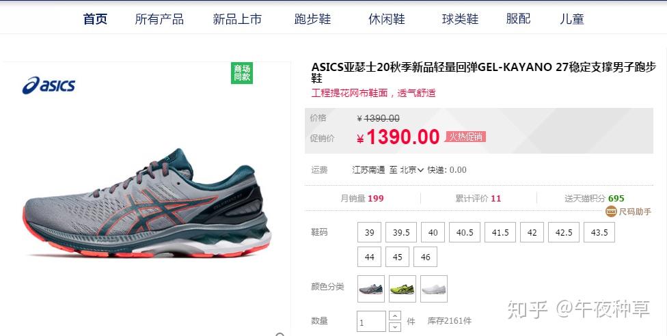Click the 月销量 199 sales link
The height and width of the screenshot is (336, 667).
[x=362, y=198]
